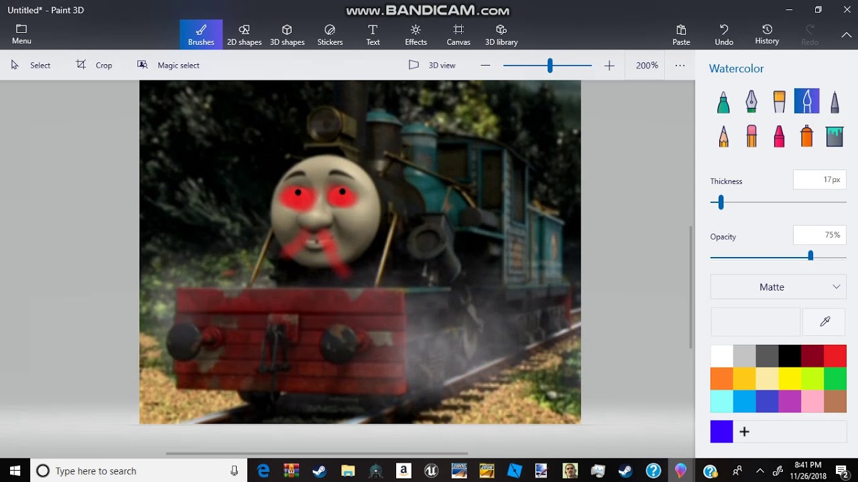Undo the last action
This screenshot has height=482, width=858.
[724, 35]
